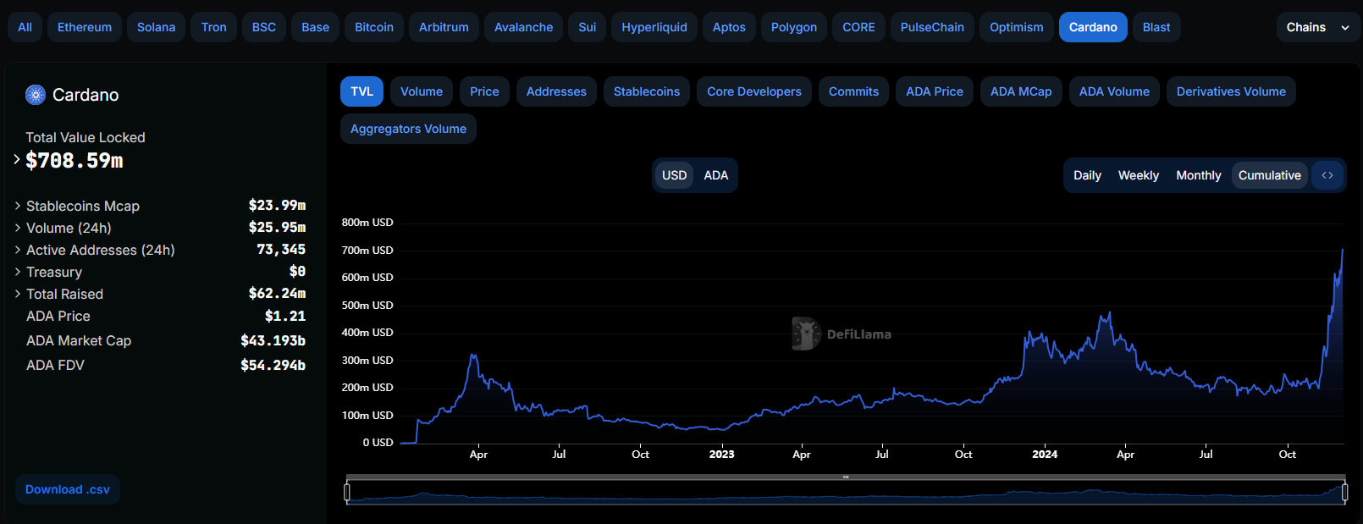Click the ADA Price value $1.21
Screen dimensions: 1363x524
click(x=285, y=316)
